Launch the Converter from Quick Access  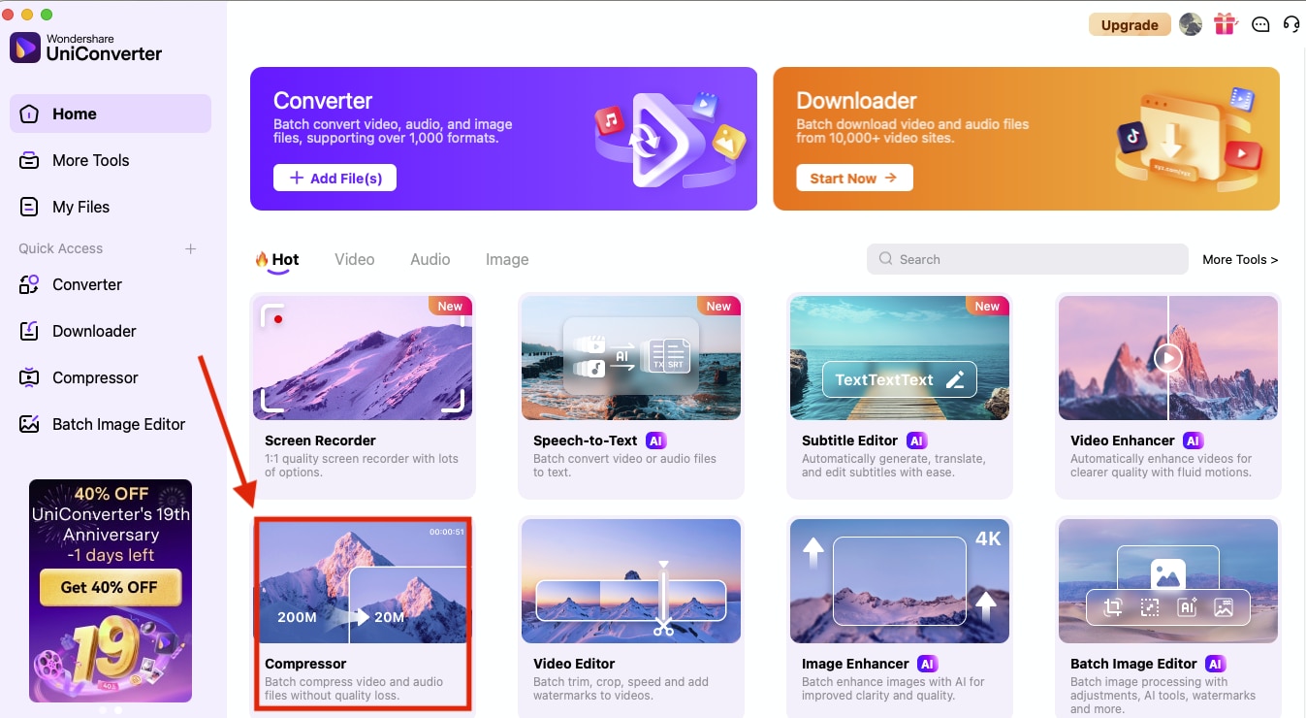[x=85, y=284]
